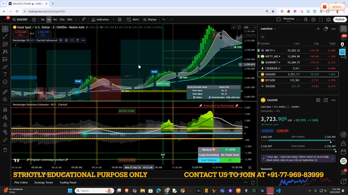Open the Strategy Tester tab
The width and height of the screenshot is (348, 195).
(43, 183)
